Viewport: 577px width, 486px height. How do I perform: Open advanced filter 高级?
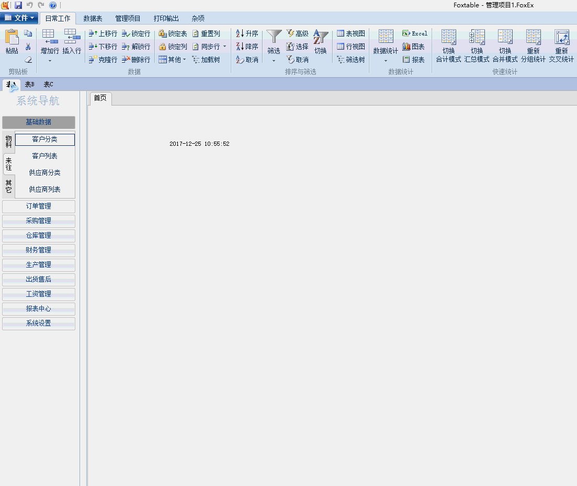[297, 33]
